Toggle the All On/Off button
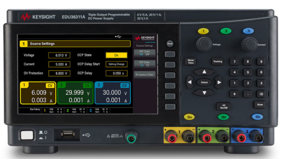The image size is (281, 159). (224, 106)
